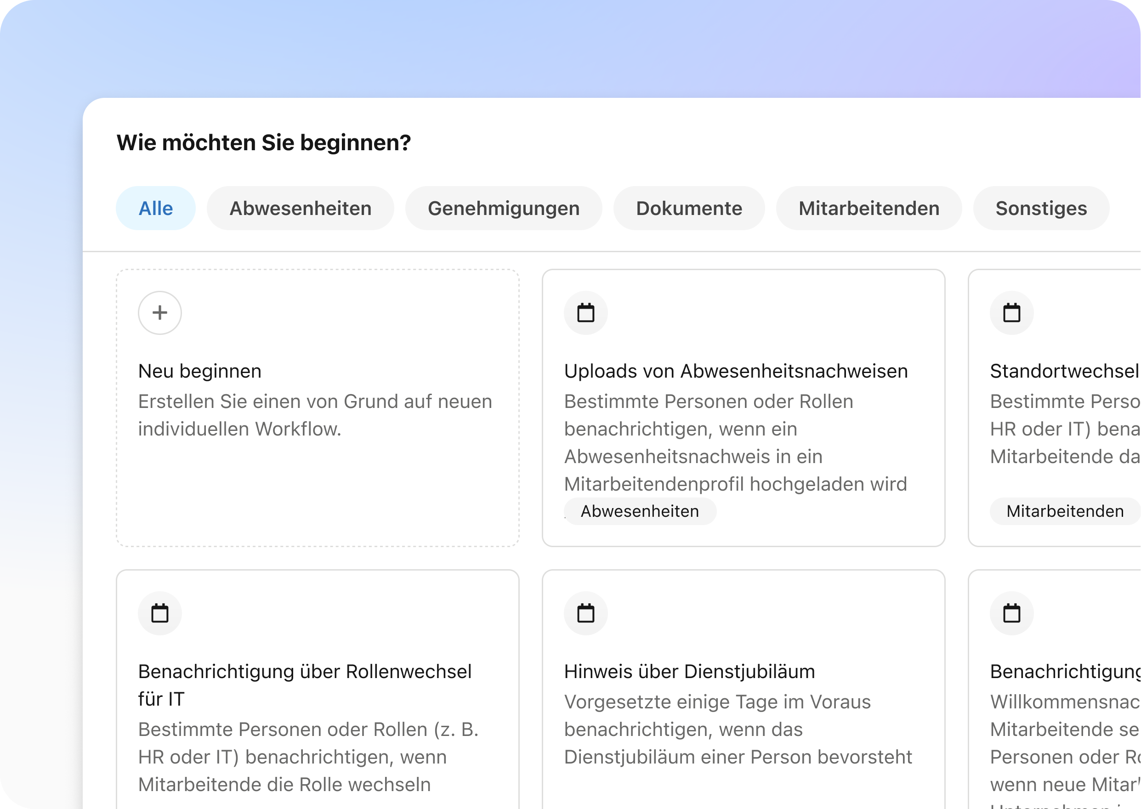Click the text individuellen Workflow.
This screenshot has height=809, width=1141.
point(240,429)
